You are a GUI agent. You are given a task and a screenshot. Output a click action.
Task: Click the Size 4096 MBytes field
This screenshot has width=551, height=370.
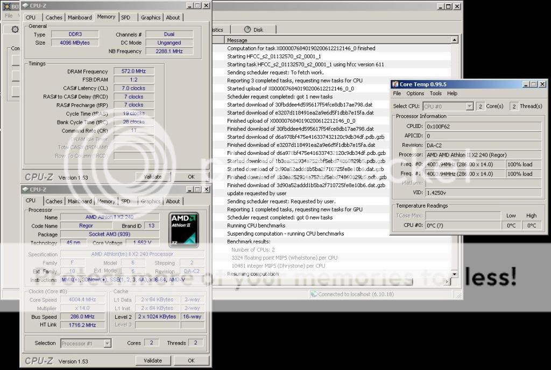75,42
